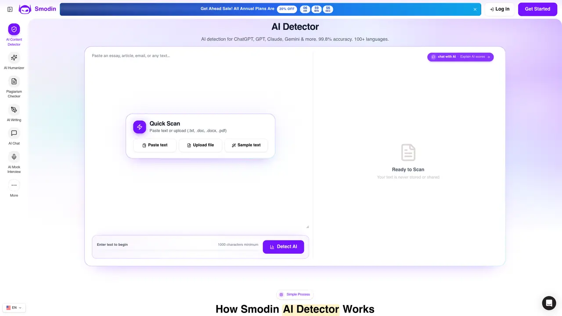Image resolution: width=562 pixels, height=316 pixels.
Task: Click the Upload file button
Action: point(200,145)
